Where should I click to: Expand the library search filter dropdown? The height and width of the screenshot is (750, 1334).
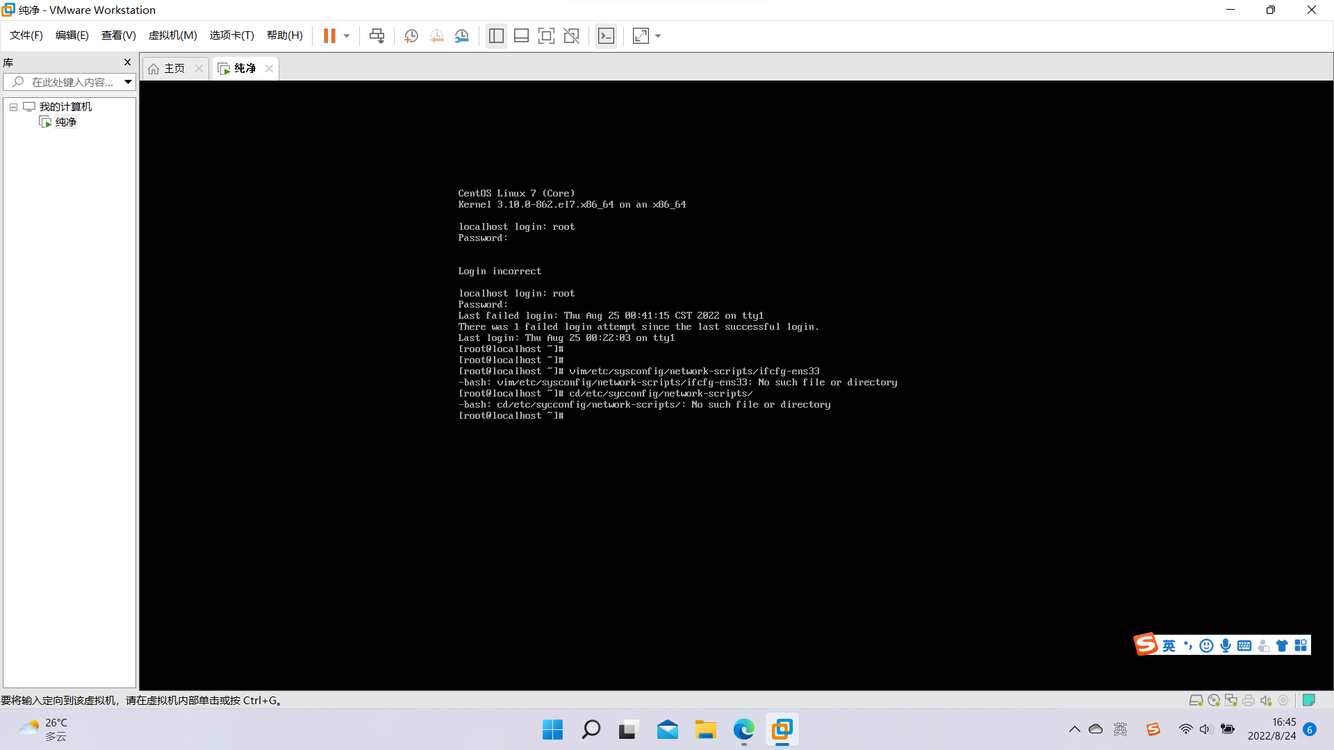click(x=128, y=82)
